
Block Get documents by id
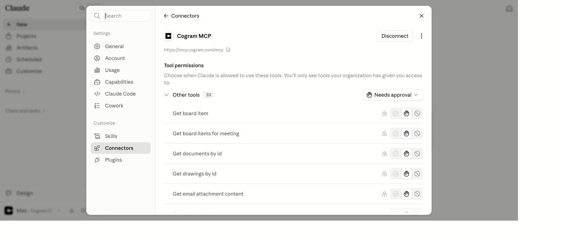[x=417, y=154]
